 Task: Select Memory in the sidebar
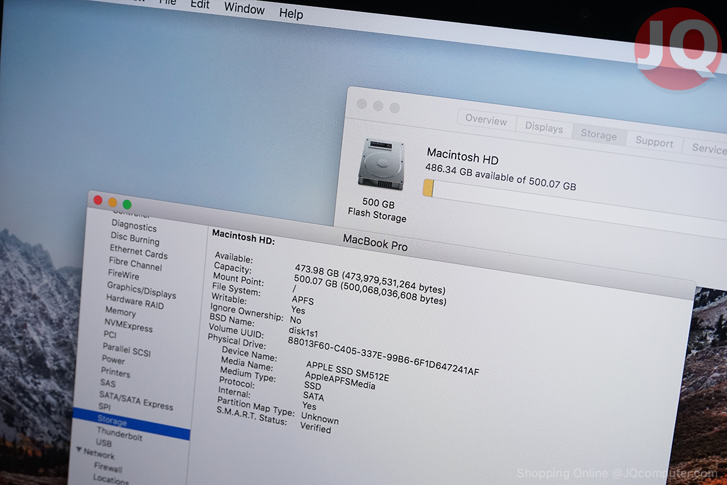pyautogui.click(x=121, y=312)
